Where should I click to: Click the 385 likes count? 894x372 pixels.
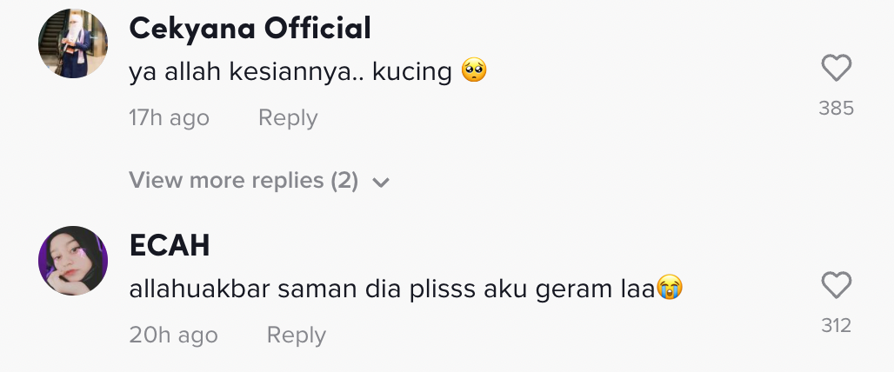tap(836, 109)
